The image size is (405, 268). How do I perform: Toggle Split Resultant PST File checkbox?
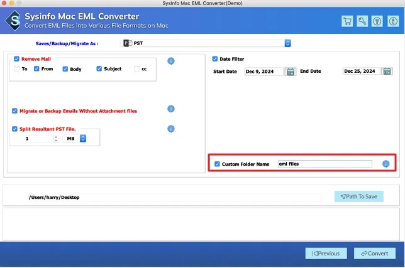(14, 129)
